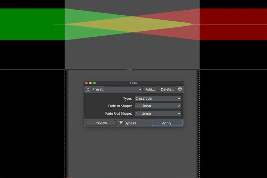Minimize the Fade dialog window

(x=90, y=83)
